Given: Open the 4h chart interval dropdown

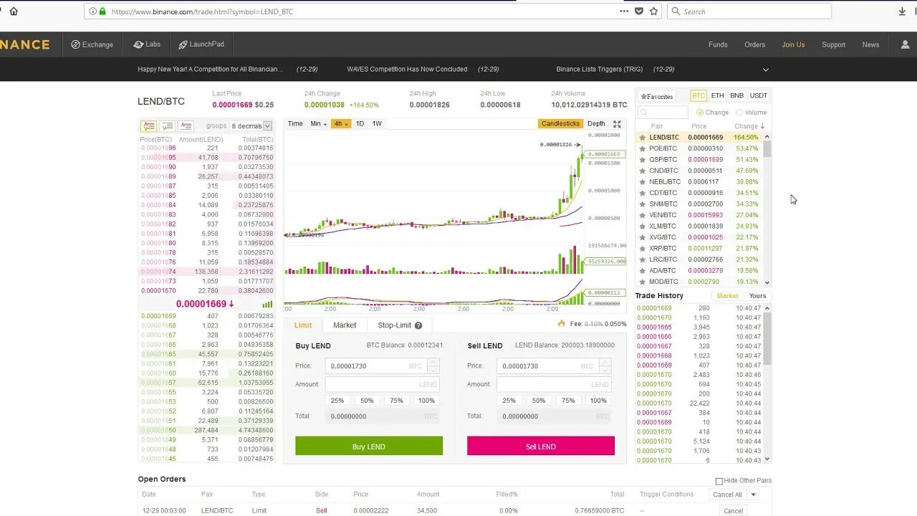Looking at the screenshot, I should (x=341, y=124).
